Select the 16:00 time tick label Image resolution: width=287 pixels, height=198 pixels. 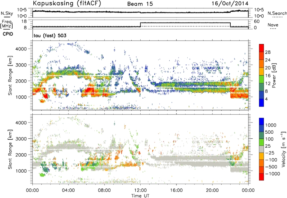pyautogui.click(x=176, y=190)
